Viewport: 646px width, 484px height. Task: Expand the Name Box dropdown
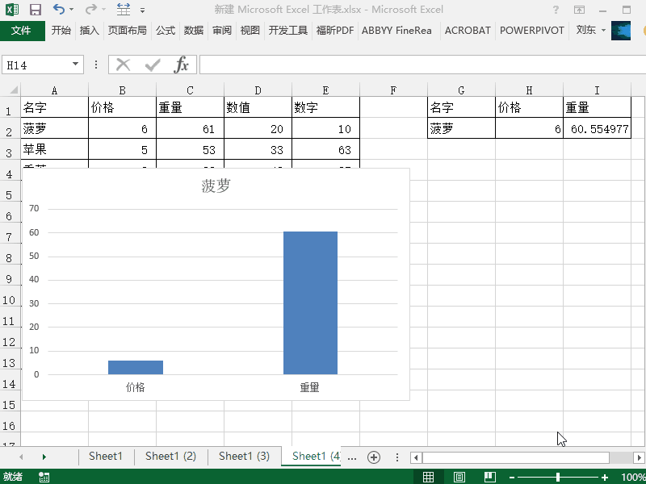coord(76,65)
